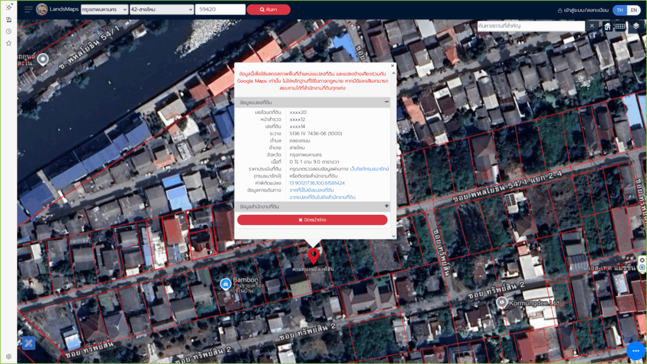Screen dimensions: 647x364
Task: Open the map layers icon
Action: click(x=636, y=26)
